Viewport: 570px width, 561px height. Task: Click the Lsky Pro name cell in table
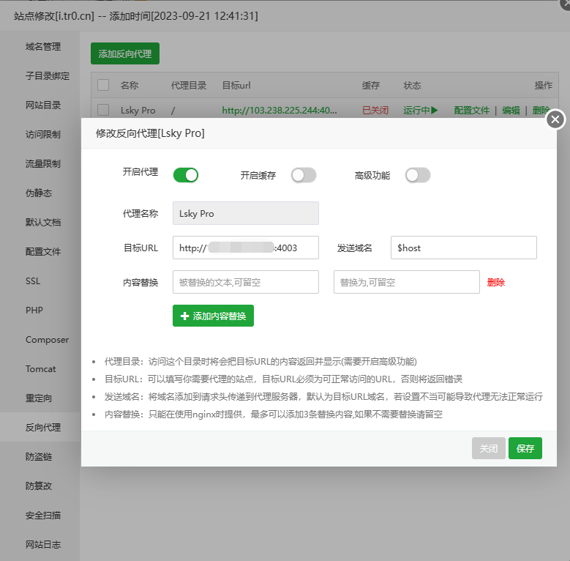[x=138, y=111]
